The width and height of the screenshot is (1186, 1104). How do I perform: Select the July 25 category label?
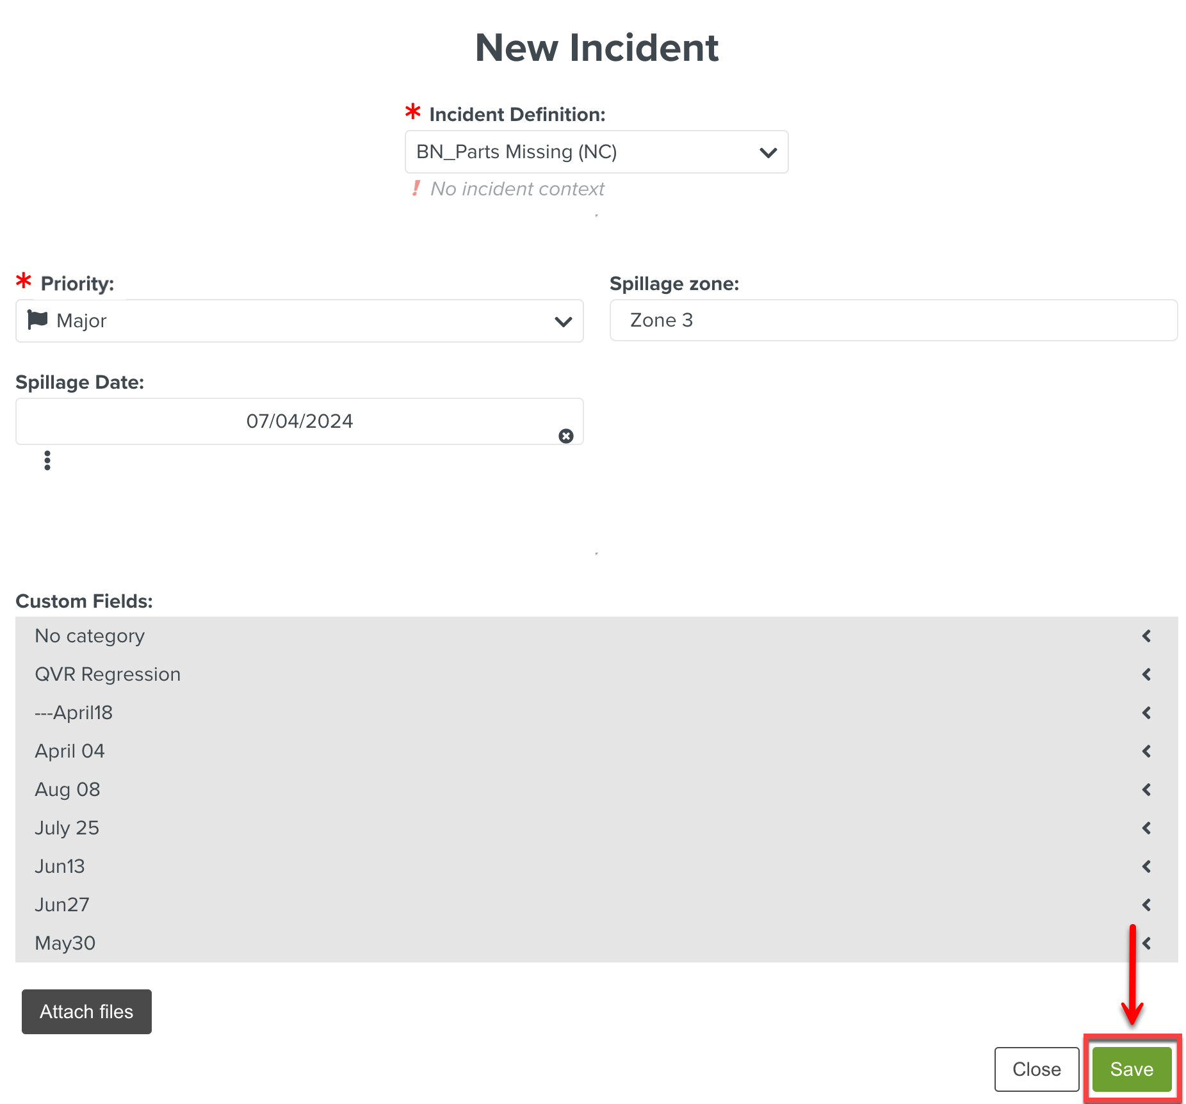pyautogui.click(x=67, y=828)
